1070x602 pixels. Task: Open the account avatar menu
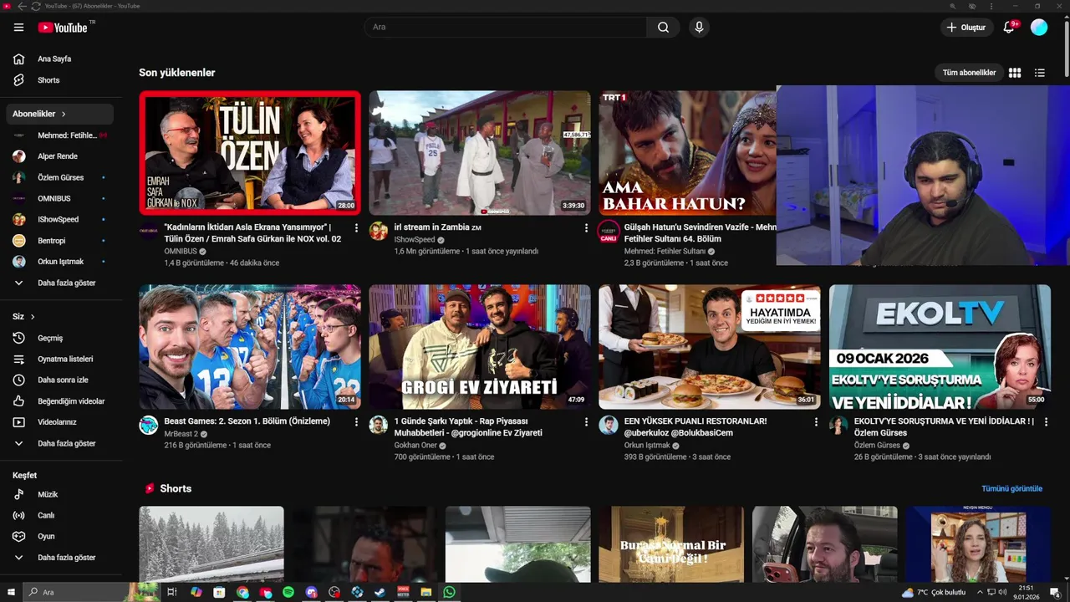point(1039,28)
